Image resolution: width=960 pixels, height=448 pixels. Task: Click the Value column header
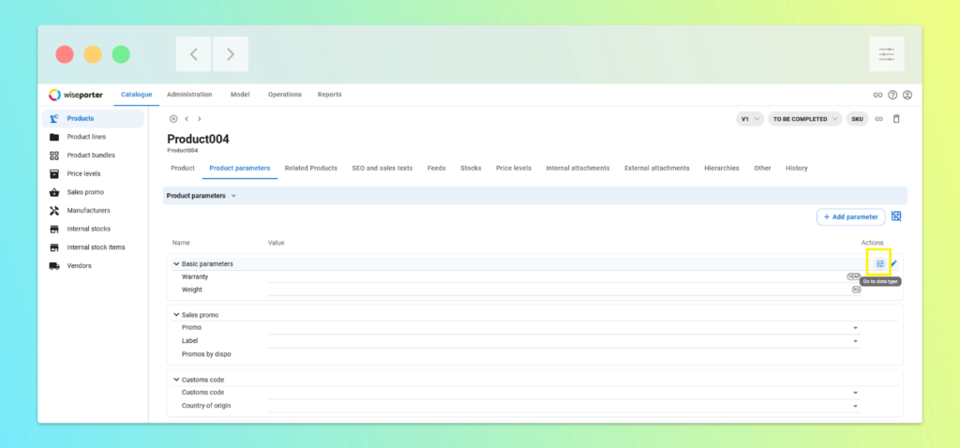(277, 243)
